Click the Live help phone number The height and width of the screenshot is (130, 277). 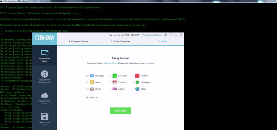pyautogui.click(x=130, y=35)
